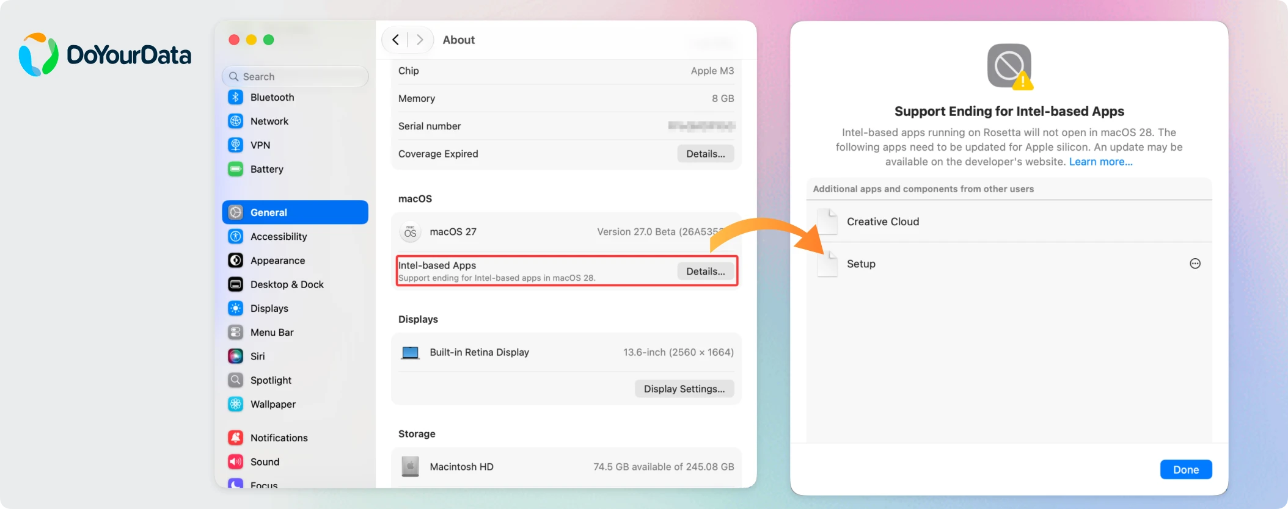The image size is (1288, 509).
Task: Select Siri in the sidebar
Action: (295, 356)
